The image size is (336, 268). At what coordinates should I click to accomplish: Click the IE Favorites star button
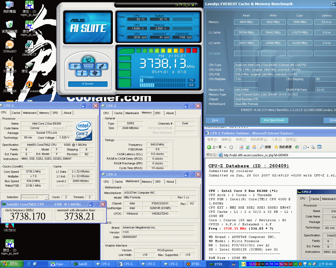coord(283,147)
